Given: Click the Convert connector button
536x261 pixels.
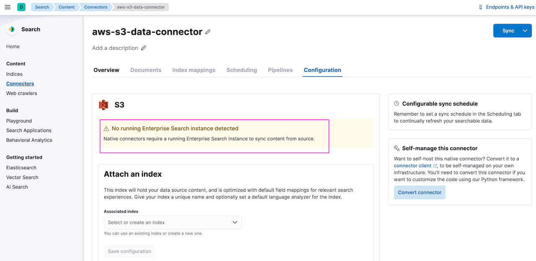Looking at the screenshot, I should pyautogui.click(x=420, y=192).
